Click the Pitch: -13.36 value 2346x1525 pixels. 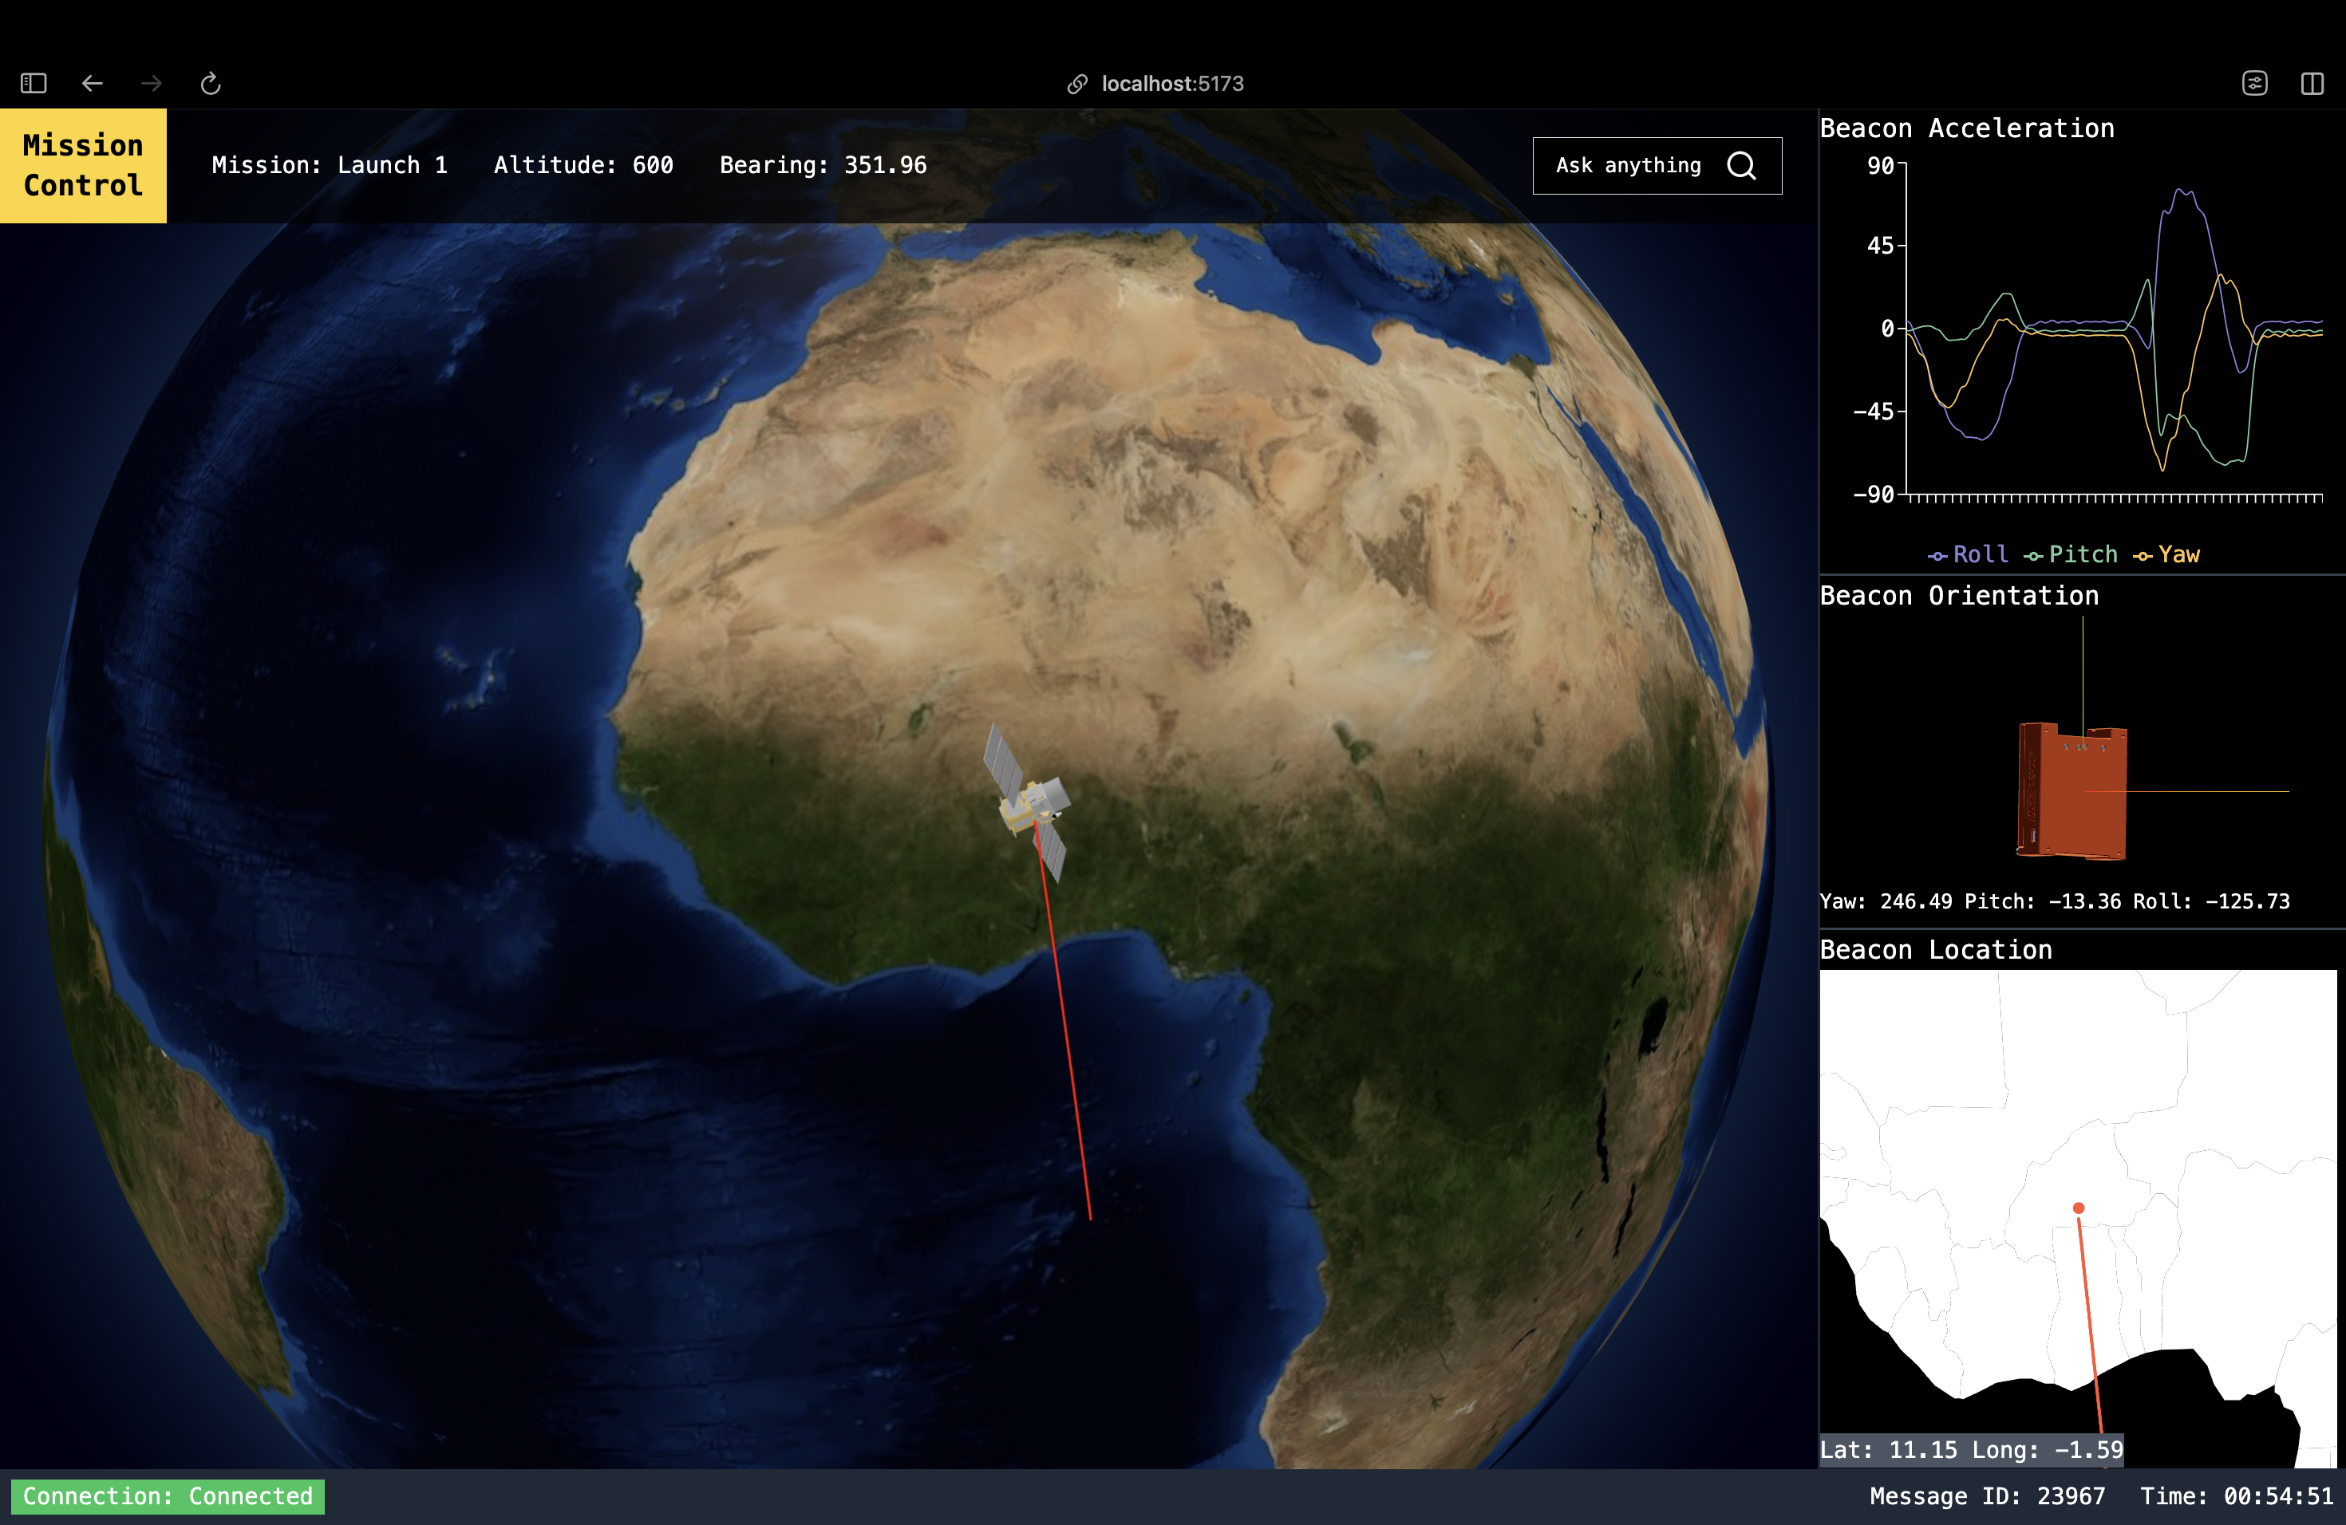2043,901
